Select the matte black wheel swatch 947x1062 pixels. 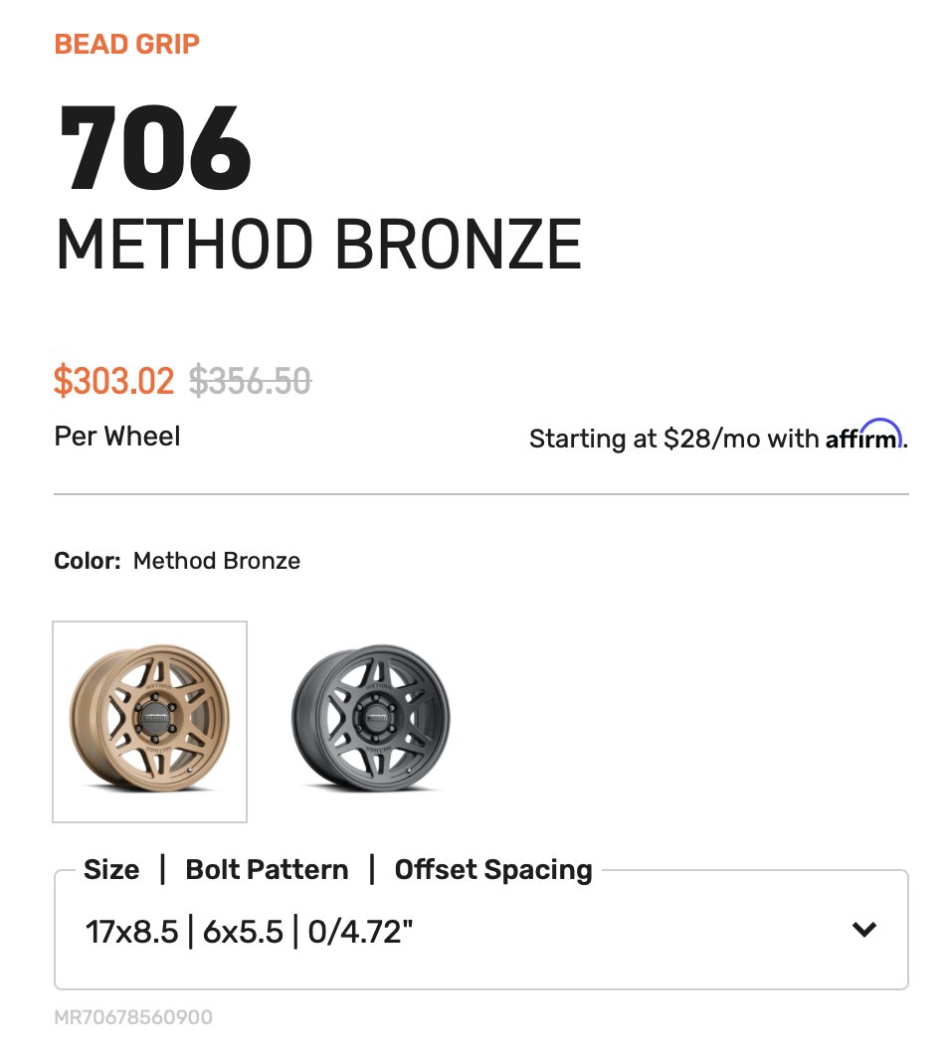(x=370, y=719)
